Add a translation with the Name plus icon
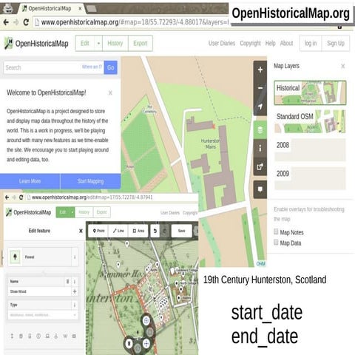Screen dimensions: 355x355 point(75,291)
